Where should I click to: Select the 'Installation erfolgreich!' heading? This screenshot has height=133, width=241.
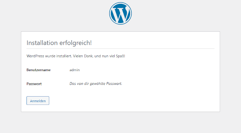(59, 43)
